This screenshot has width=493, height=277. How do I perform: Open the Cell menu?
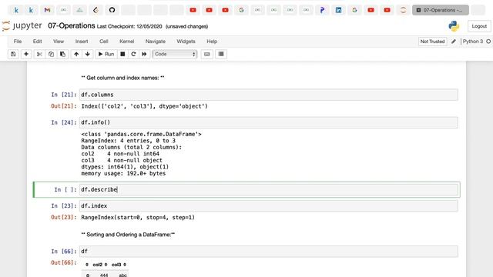(x=104, y=41)
